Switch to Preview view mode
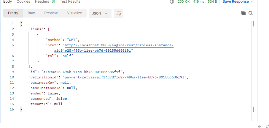Viewport: 269px width, 128px height. [x=51, y=13]
